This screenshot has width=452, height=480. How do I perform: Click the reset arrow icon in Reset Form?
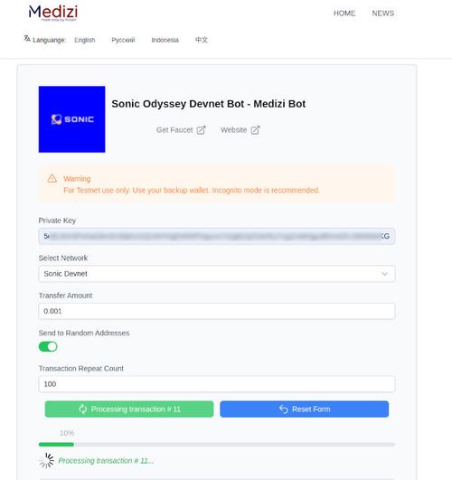(284, 409)
